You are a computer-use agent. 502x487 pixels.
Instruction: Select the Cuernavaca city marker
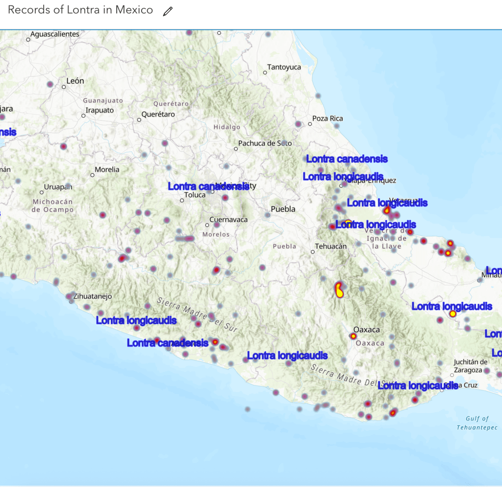coord(207,225)
